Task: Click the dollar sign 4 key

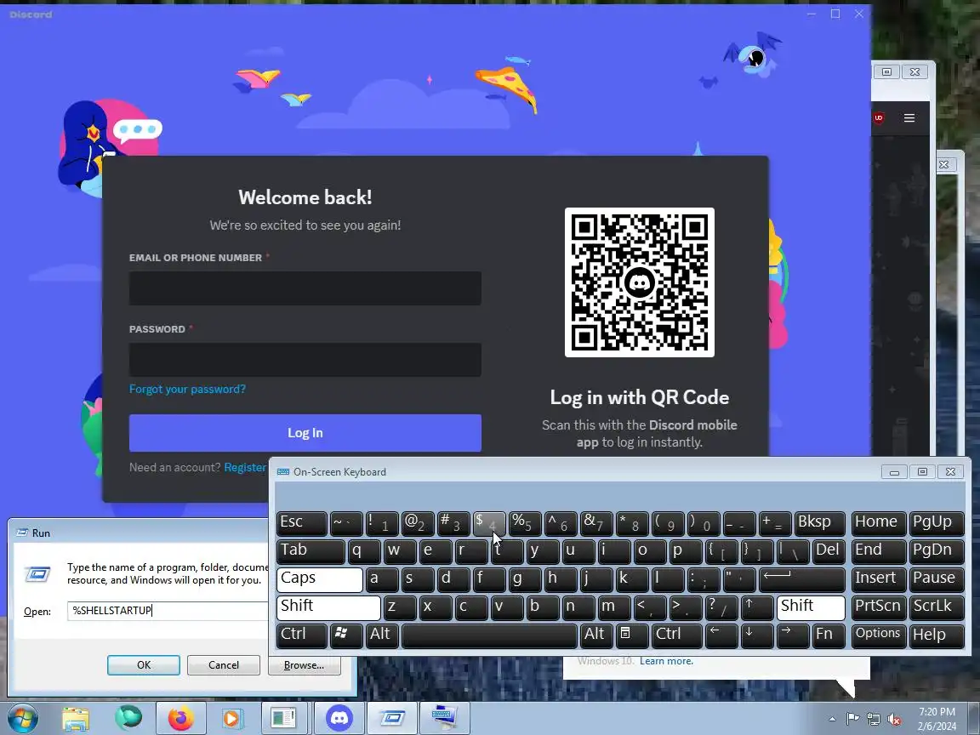Action: [x=489, y=523]
